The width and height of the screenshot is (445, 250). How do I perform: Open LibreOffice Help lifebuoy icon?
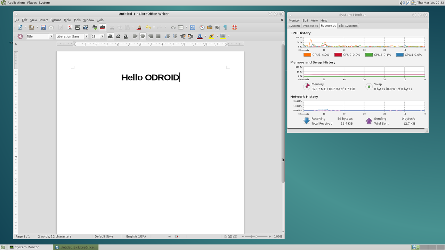click(234, 27)
